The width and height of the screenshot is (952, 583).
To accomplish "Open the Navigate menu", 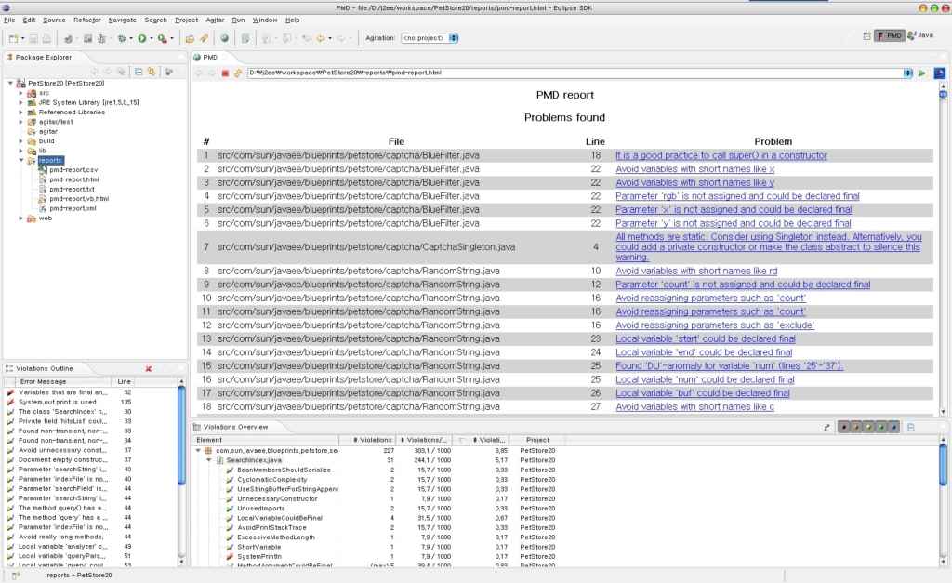I will 122,20.
